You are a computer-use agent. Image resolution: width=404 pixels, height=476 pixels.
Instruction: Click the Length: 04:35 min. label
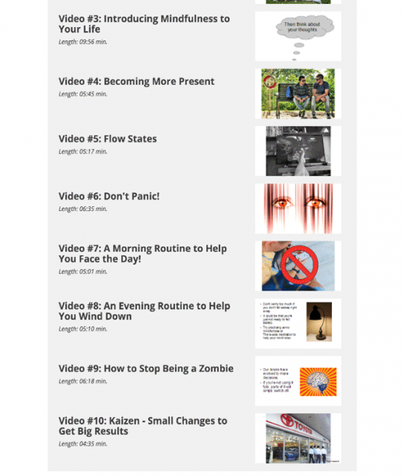[82, 443]
